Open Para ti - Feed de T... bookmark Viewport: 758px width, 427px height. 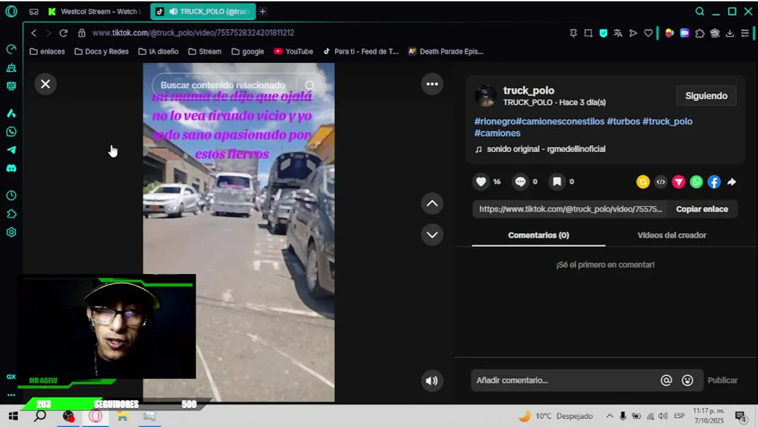pyautogui.click(x=361, y=52)
